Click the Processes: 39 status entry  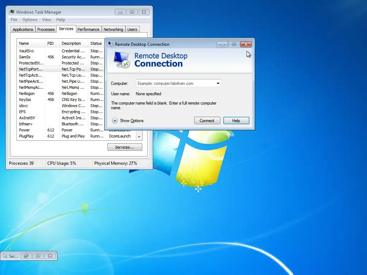click(x=21, y=163)
